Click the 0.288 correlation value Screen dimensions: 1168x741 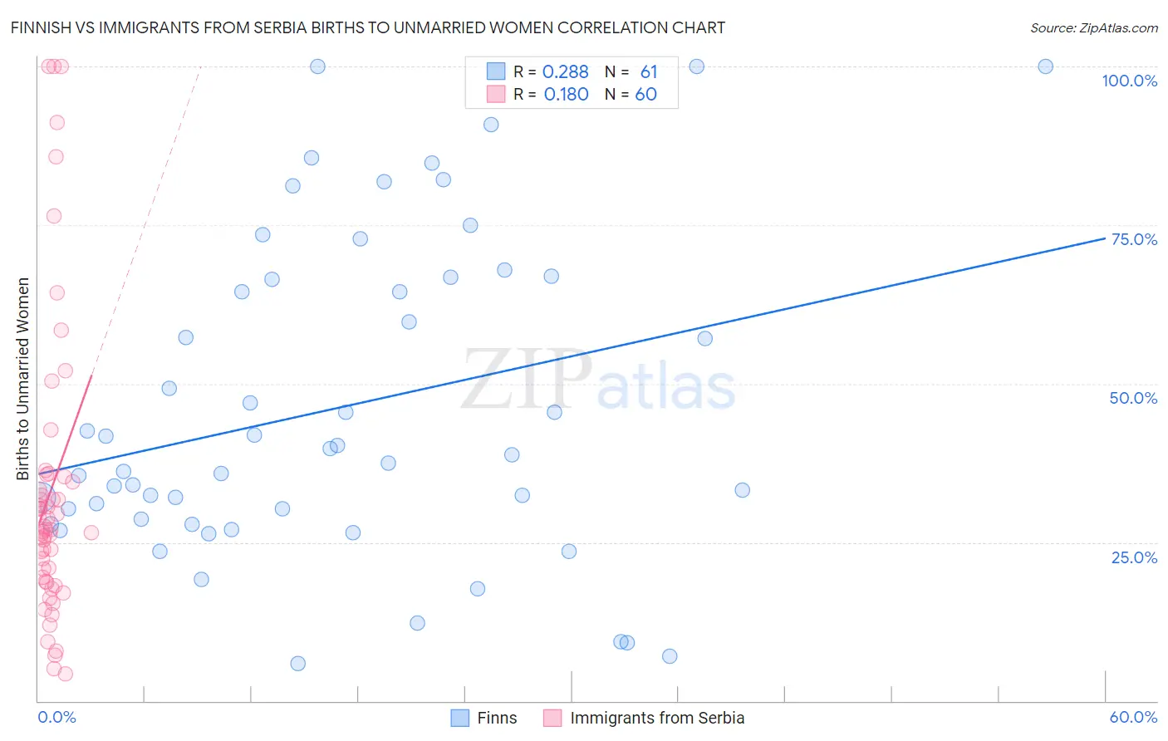point(565,71)
